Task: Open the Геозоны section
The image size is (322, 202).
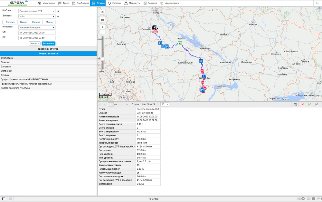Action: click(x=117, y=3)
